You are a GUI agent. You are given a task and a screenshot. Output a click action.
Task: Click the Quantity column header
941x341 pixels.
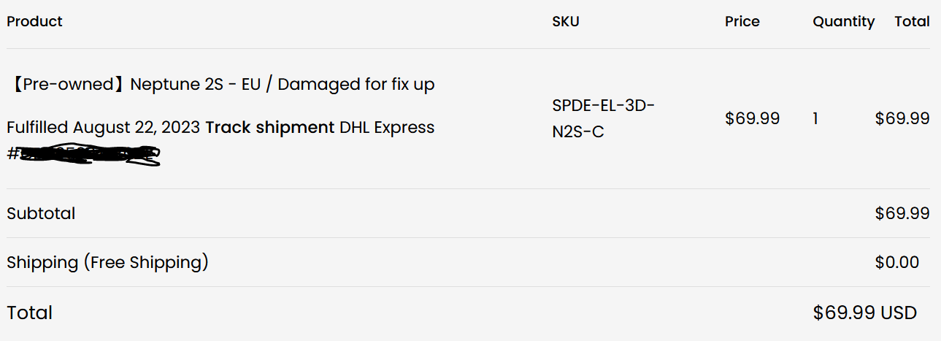[x=843, y=22]
